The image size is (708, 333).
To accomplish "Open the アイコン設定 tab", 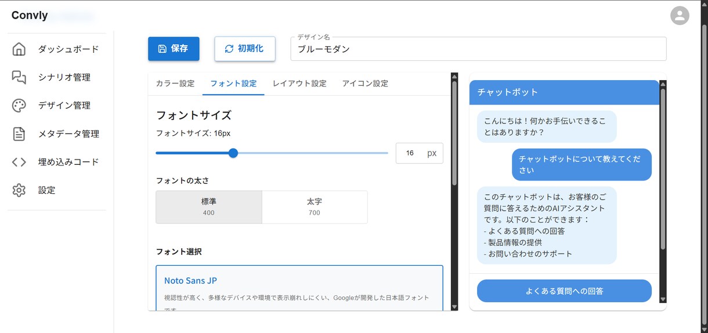I will tap(365, 84).
